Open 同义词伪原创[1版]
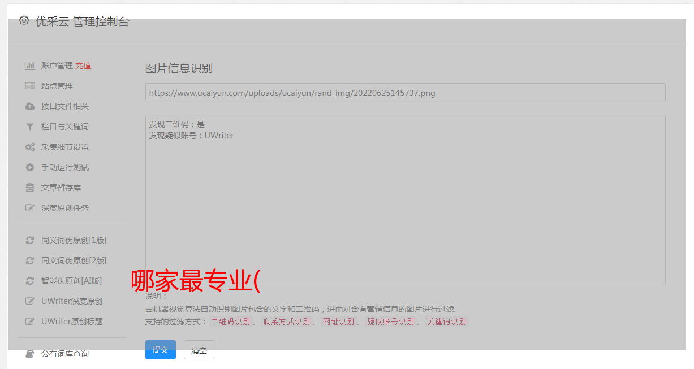 tap(74, 240)
